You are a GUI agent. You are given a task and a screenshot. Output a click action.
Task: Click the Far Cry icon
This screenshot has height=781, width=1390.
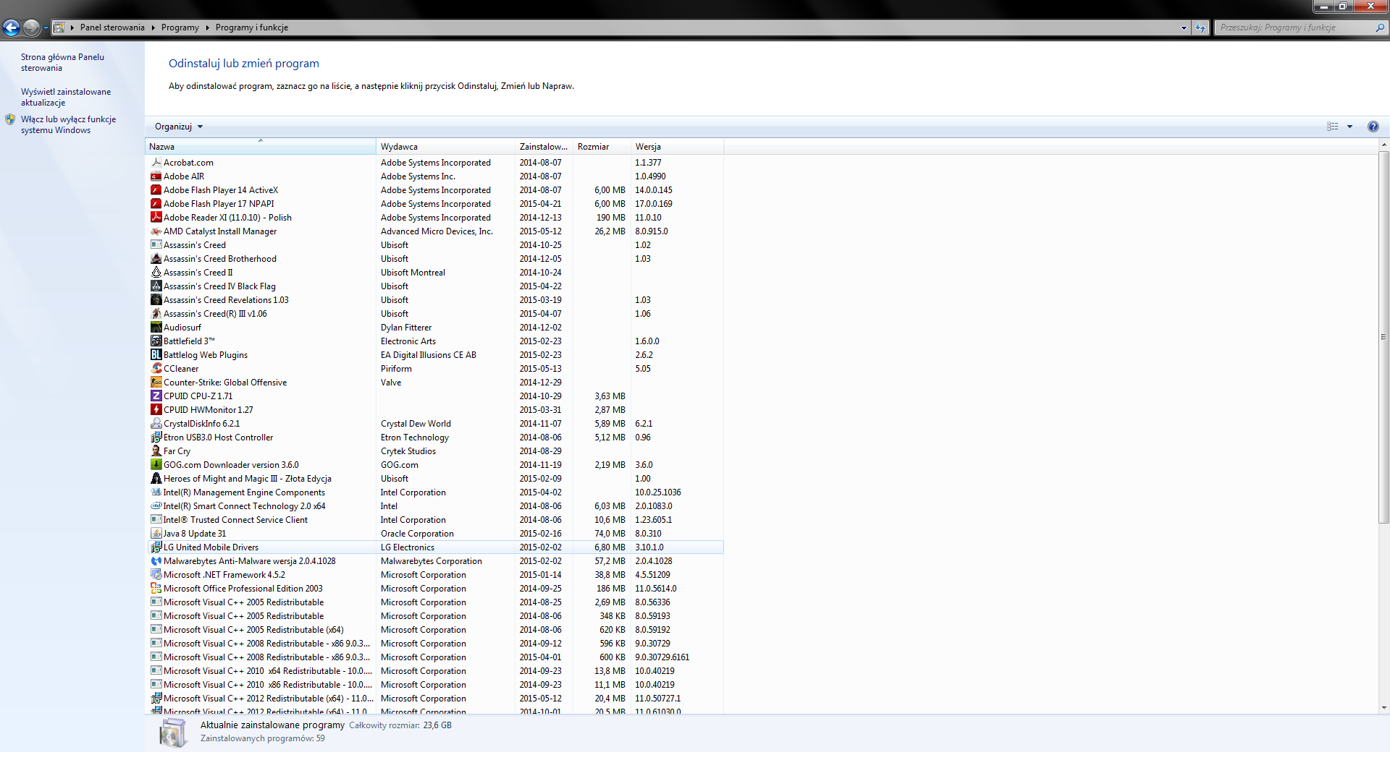(156, 451)
